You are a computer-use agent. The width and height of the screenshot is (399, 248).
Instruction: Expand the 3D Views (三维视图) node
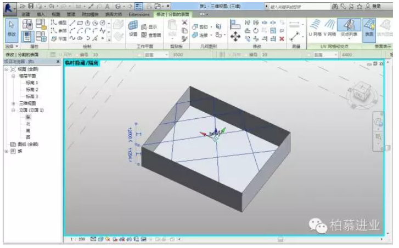tap(13, 103)
